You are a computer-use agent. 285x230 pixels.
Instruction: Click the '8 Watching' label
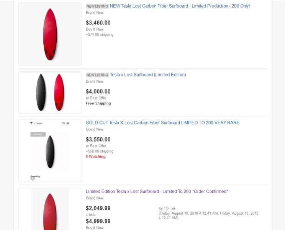95,157
